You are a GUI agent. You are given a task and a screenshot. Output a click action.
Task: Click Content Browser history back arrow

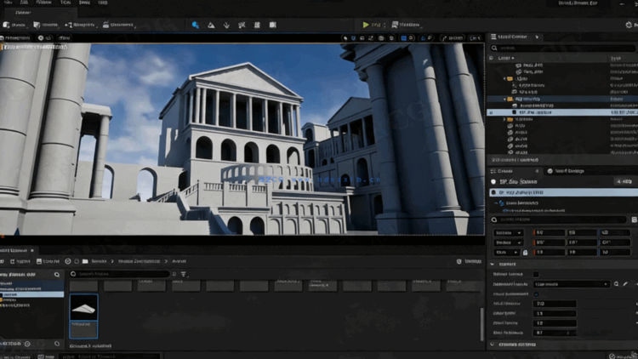pos(68,261)
